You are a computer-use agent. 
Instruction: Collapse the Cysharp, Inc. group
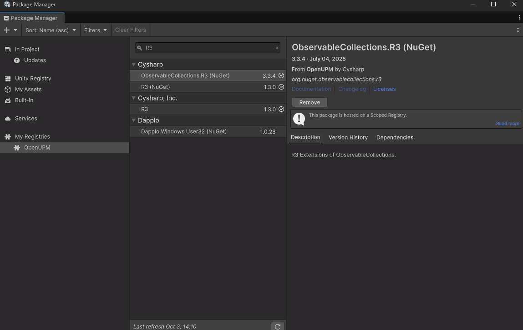pos(133,98)
